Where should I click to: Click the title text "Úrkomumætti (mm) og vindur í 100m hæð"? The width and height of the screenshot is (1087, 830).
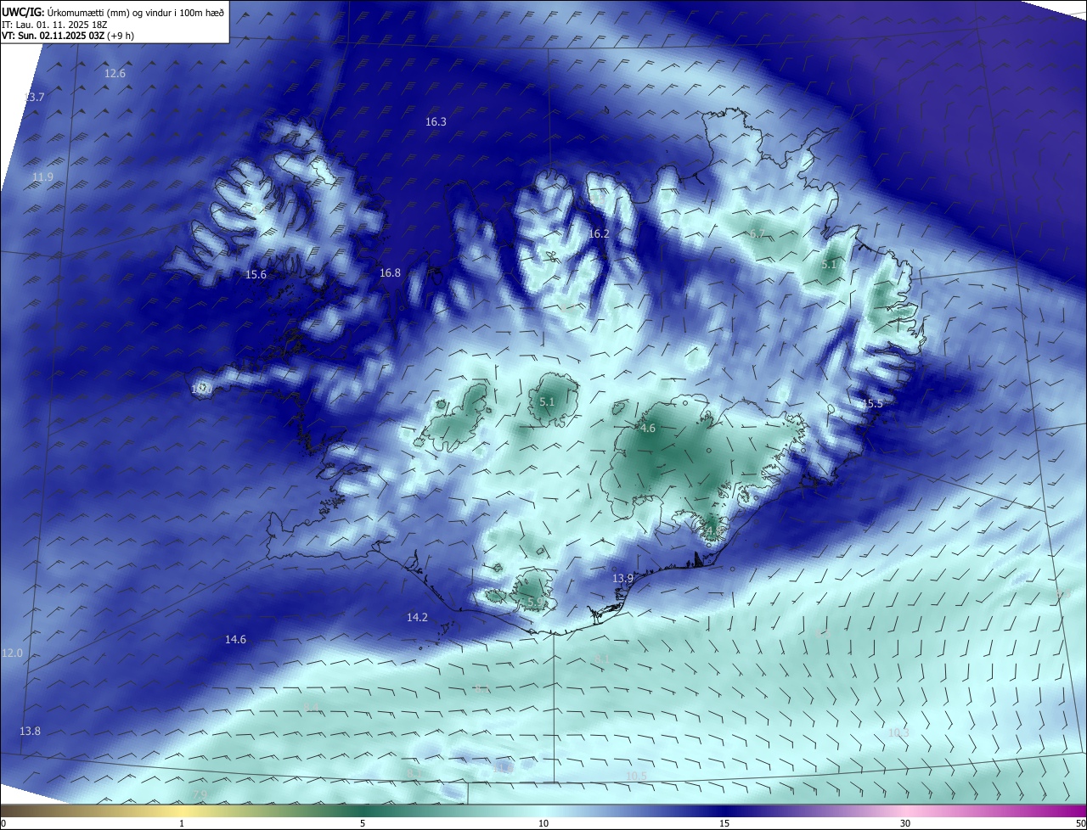[x=135, y=12]
